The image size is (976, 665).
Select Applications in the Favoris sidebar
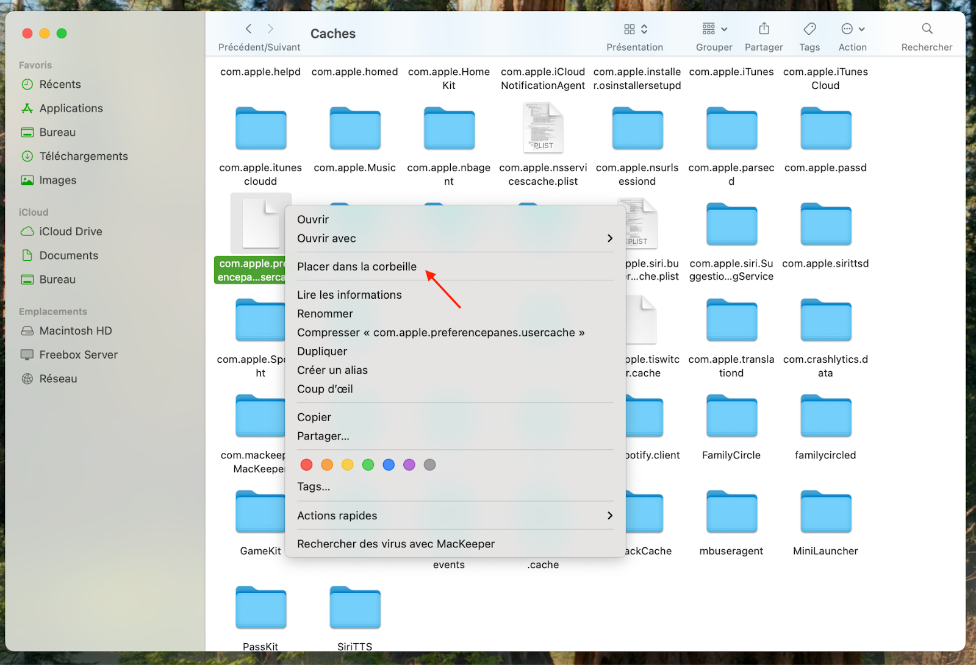(x=71, y=108)
